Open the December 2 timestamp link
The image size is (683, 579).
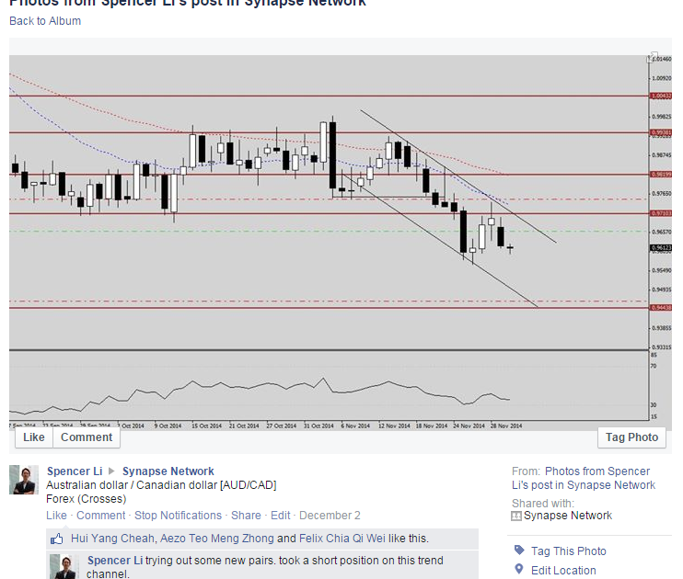[x=330, y=516]
